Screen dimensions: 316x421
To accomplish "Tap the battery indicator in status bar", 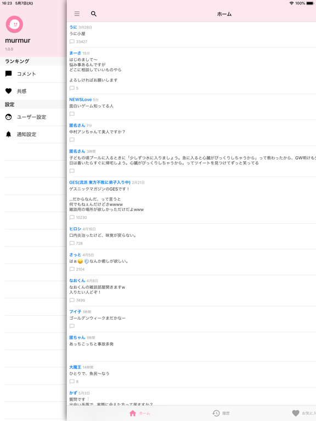I will point(310,3).
